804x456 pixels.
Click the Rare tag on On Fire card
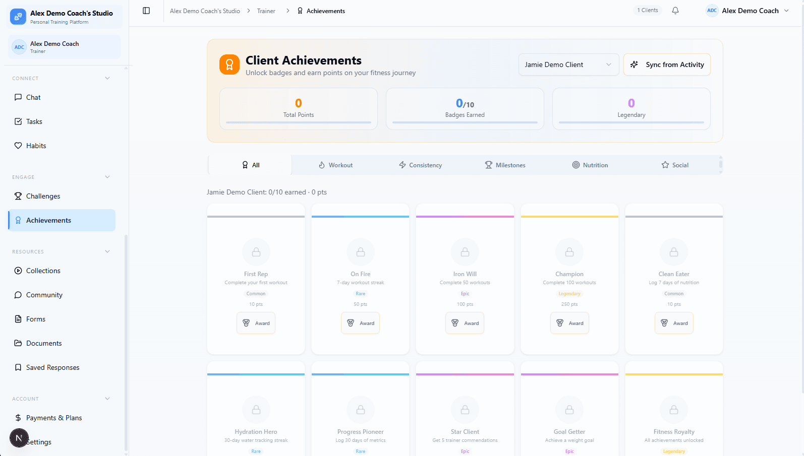point(361,294)
